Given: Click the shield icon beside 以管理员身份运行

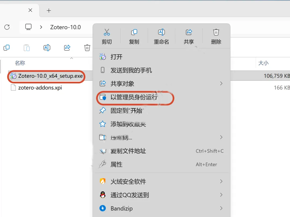Looking at the screenshot, I should (103, 97).
